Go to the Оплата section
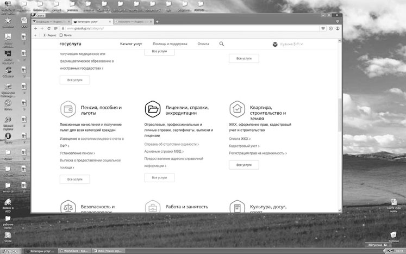406x254 pixels. click(x=203, y=44)
